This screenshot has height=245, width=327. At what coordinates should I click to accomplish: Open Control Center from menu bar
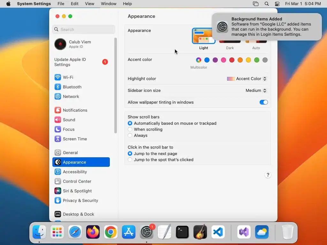coord(277,4)
